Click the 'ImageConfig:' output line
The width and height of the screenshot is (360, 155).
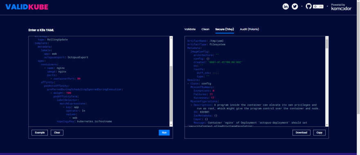(200, 51)
